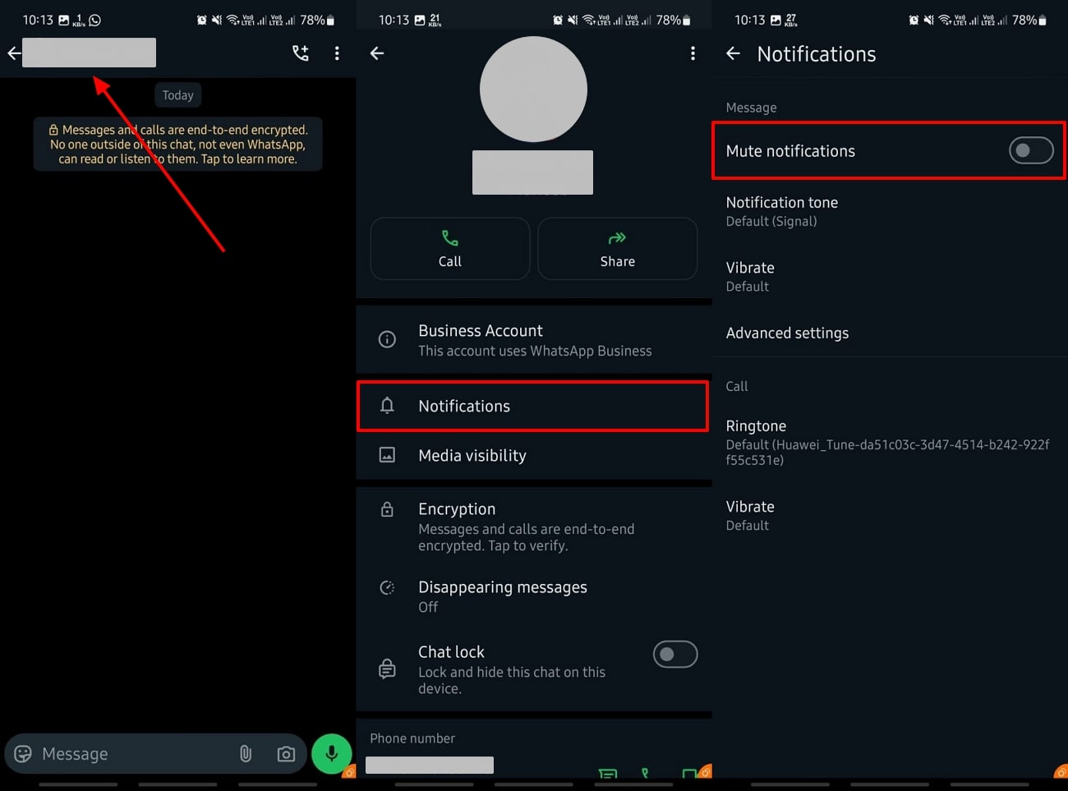Open the emoji picker in the message bar
The width and height of the screenshot is (1068, 791).
(x=23, y=754)
